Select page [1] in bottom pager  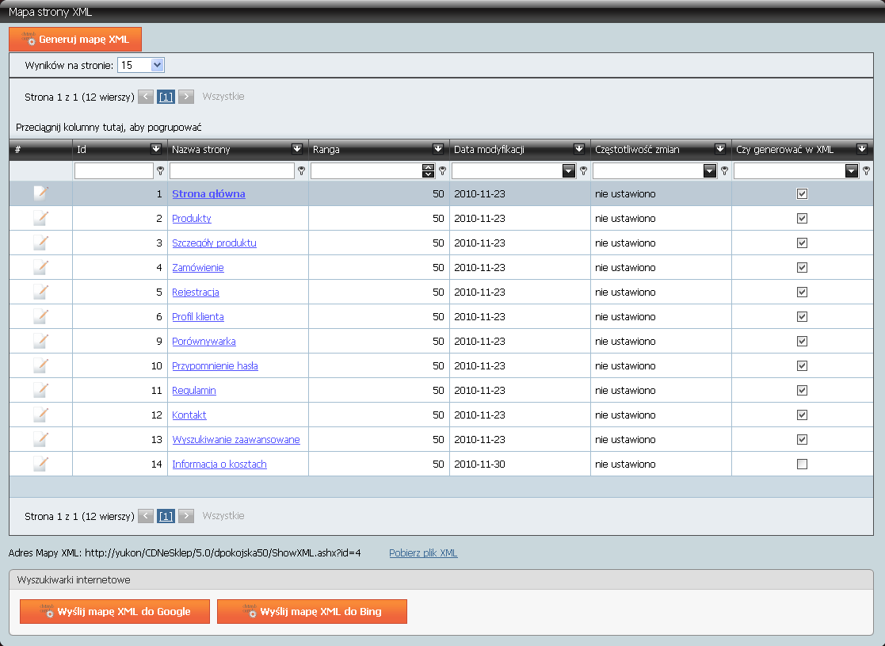click(166, 515)
